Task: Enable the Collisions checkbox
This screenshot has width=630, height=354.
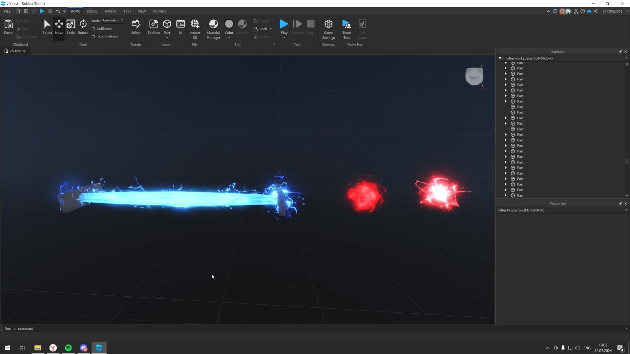Action: [94, 29]
